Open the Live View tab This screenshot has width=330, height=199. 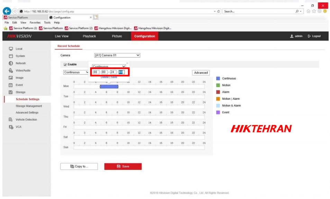pyautogui.click(x=62, y=36)
